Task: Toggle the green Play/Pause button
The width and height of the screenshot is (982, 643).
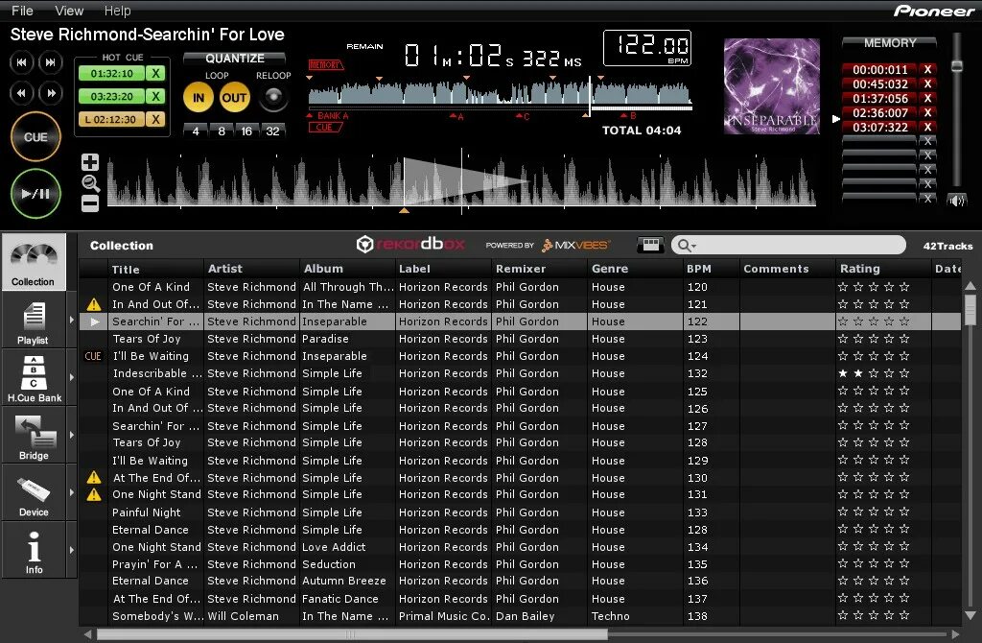Action: pos(35,194)
